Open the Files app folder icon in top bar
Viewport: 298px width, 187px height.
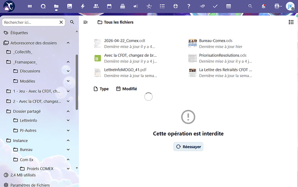[x=56, y=6]
